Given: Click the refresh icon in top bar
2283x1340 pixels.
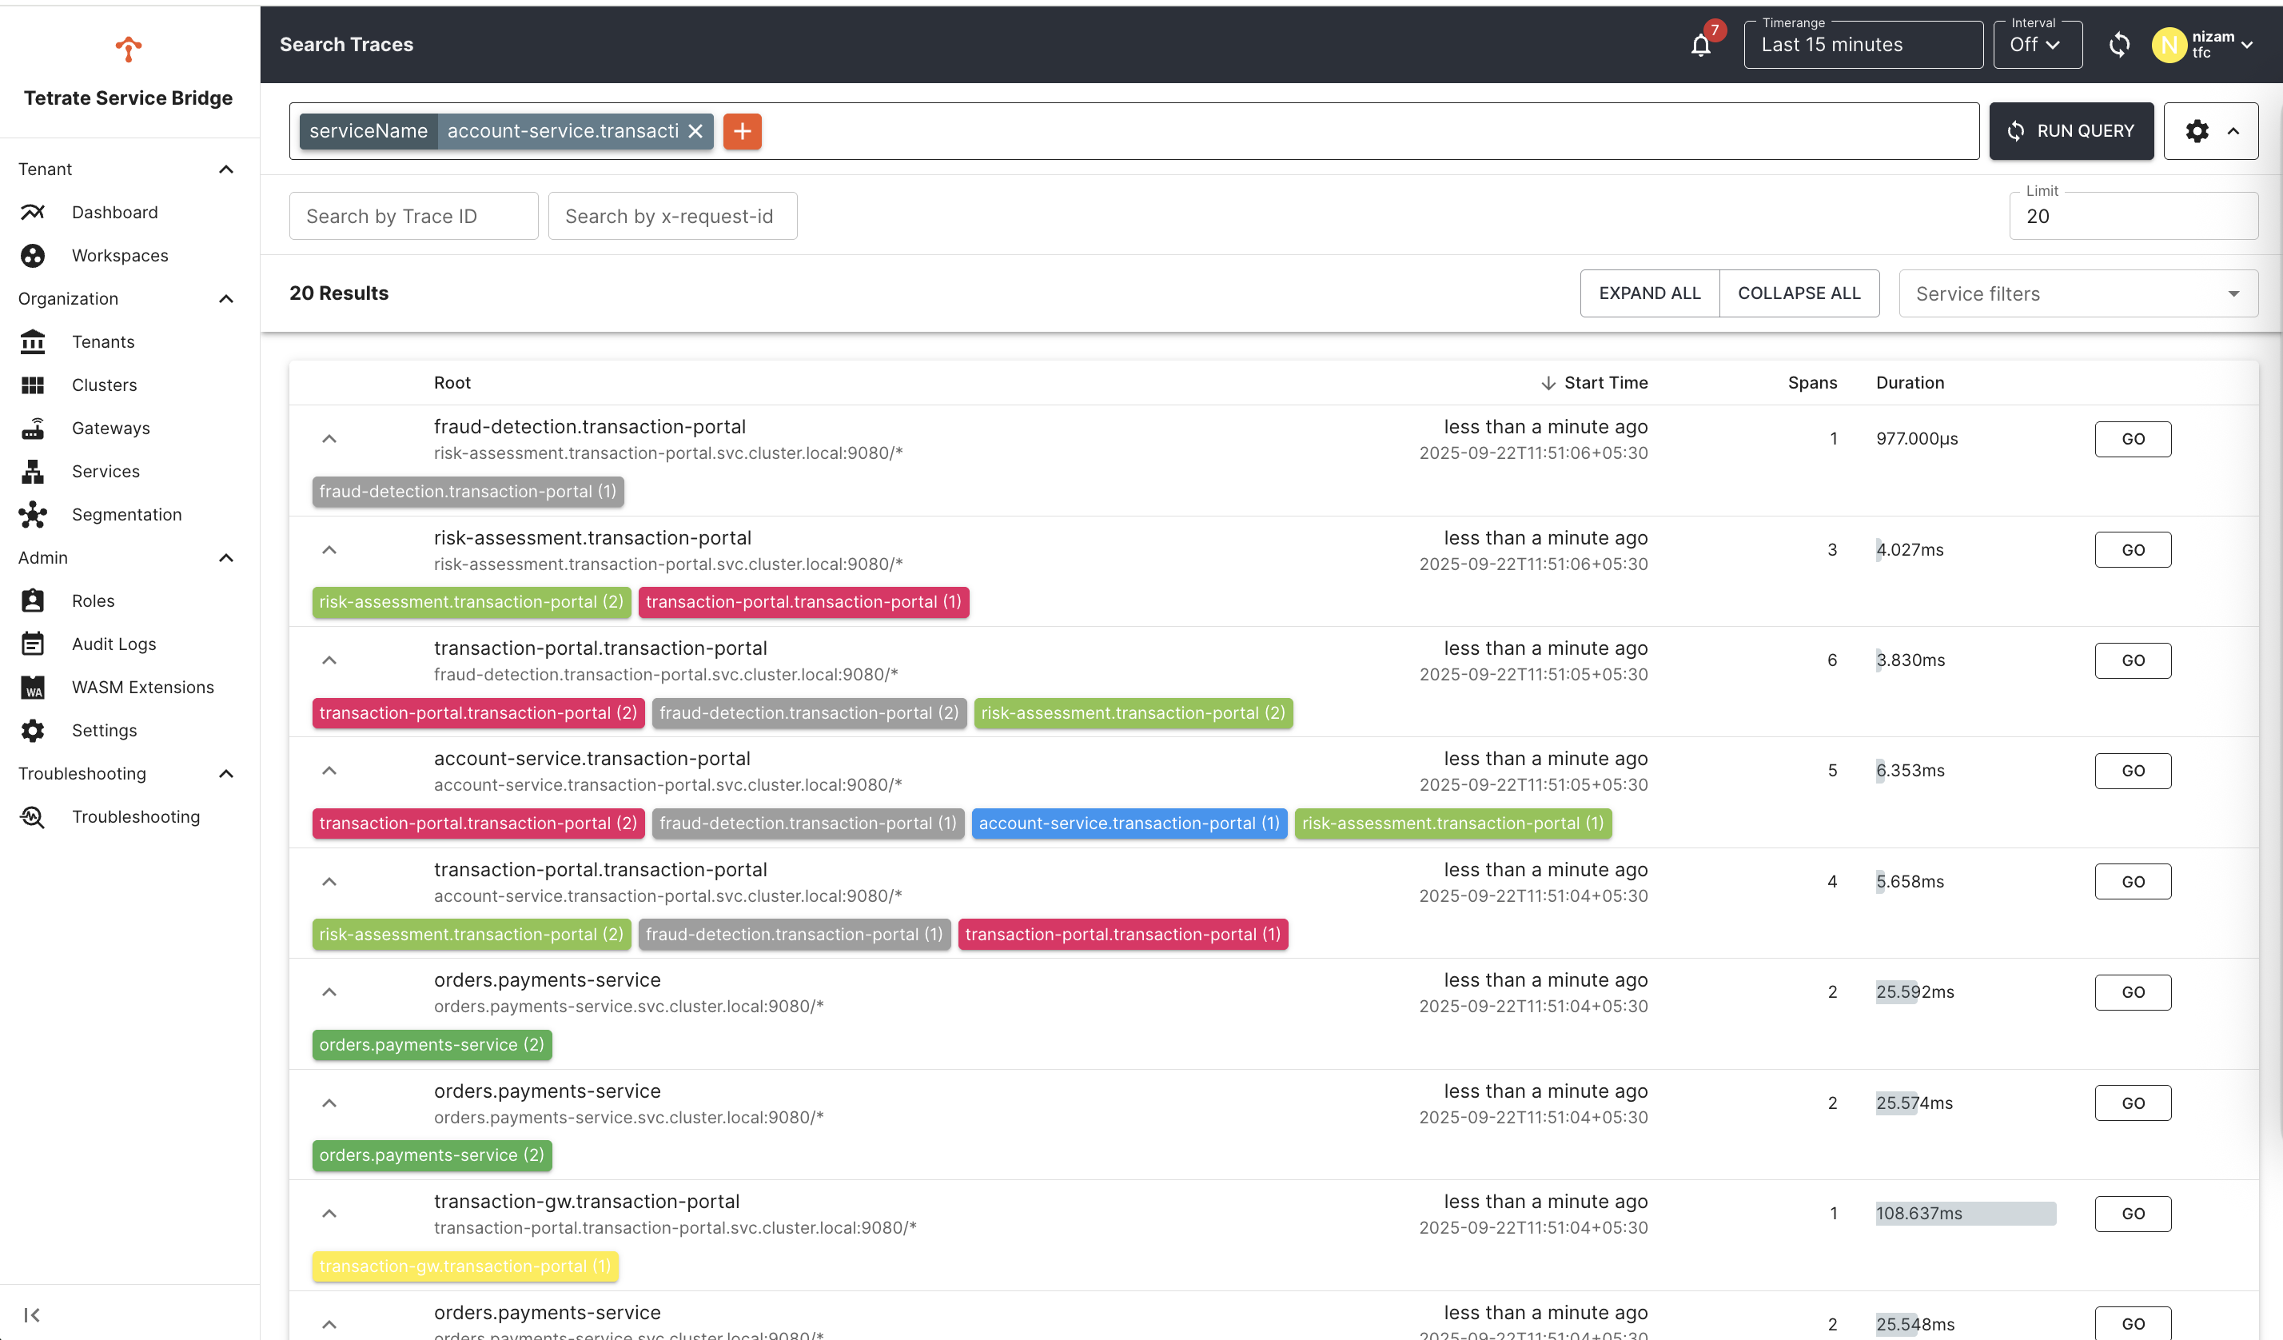Looking at the screenshot, I should [2118, 45].
